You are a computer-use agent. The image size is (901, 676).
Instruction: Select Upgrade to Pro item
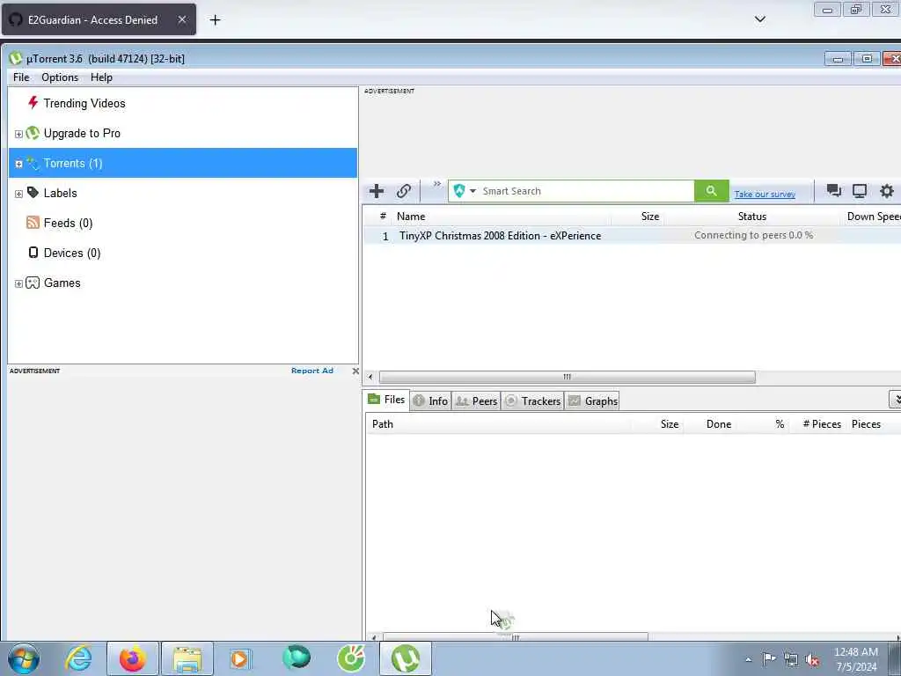pyautogui.click(x=82, y=134)
